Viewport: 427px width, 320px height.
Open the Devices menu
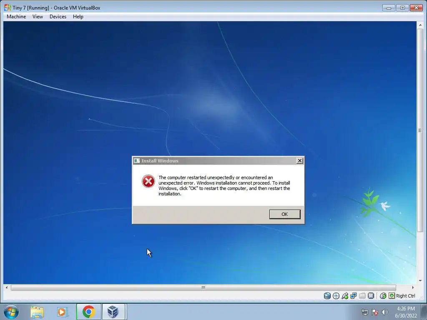click(58, 17)
